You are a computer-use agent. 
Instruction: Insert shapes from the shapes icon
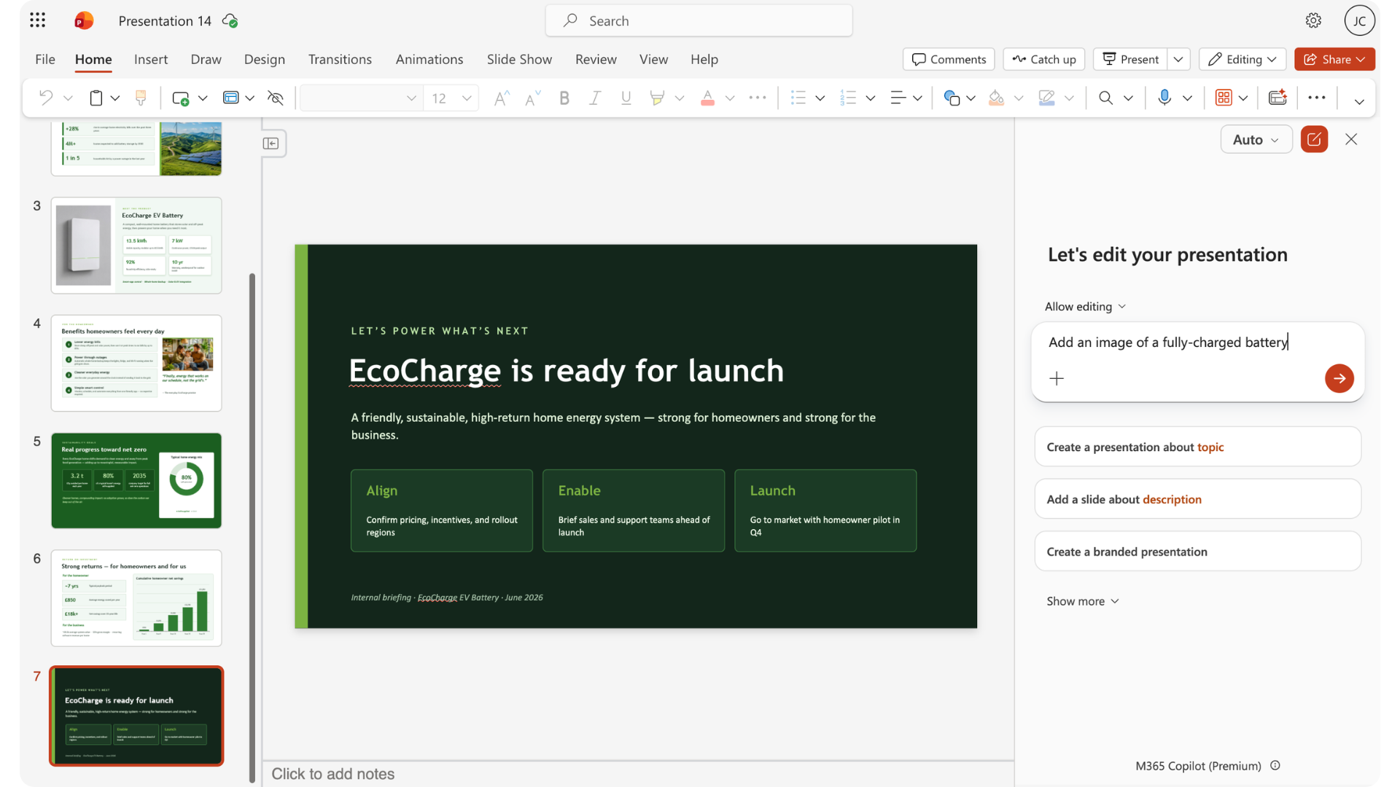[951, 98]
